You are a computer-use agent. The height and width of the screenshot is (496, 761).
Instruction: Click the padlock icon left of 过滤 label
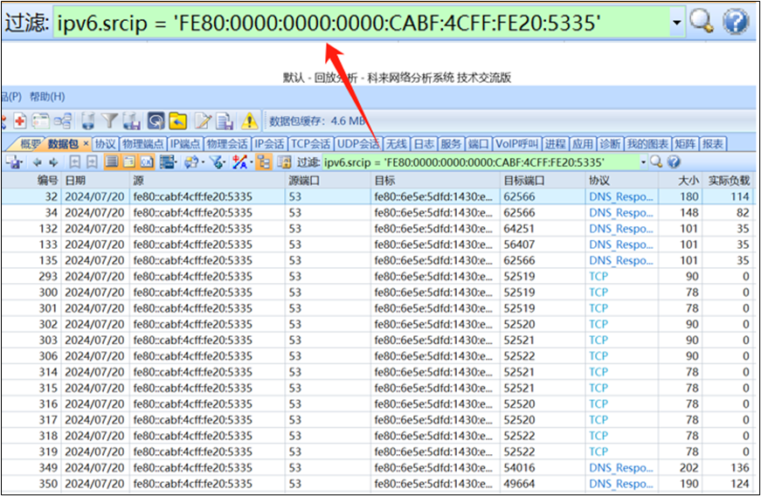(285, 162)
